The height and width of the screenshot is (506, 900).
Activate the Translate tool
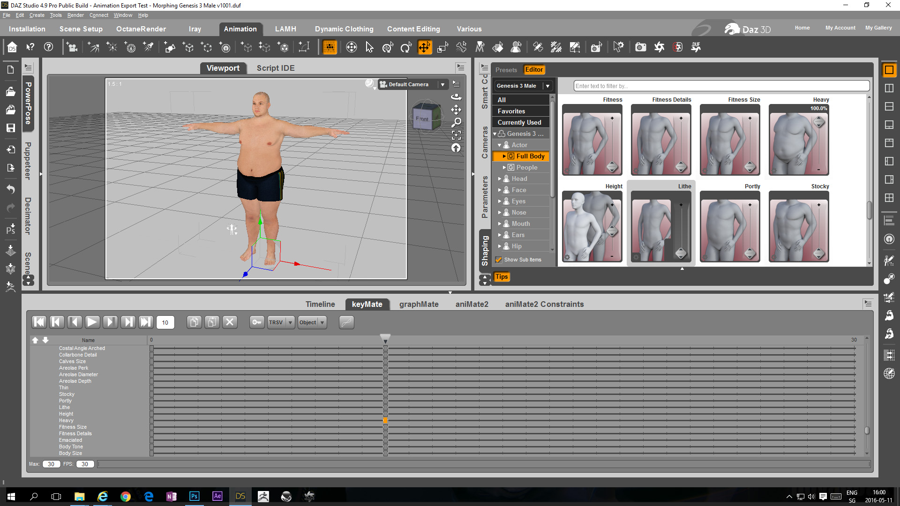click(424, 47)
